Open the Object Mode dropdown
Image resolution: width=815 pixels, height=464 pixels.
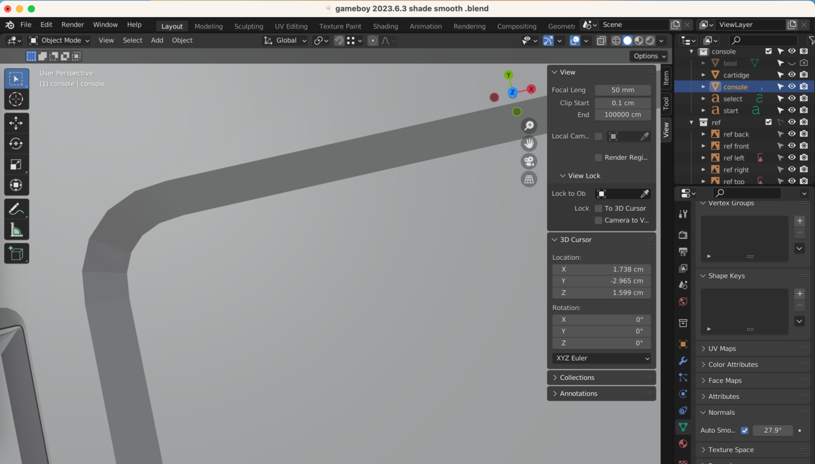pos(60,40)
